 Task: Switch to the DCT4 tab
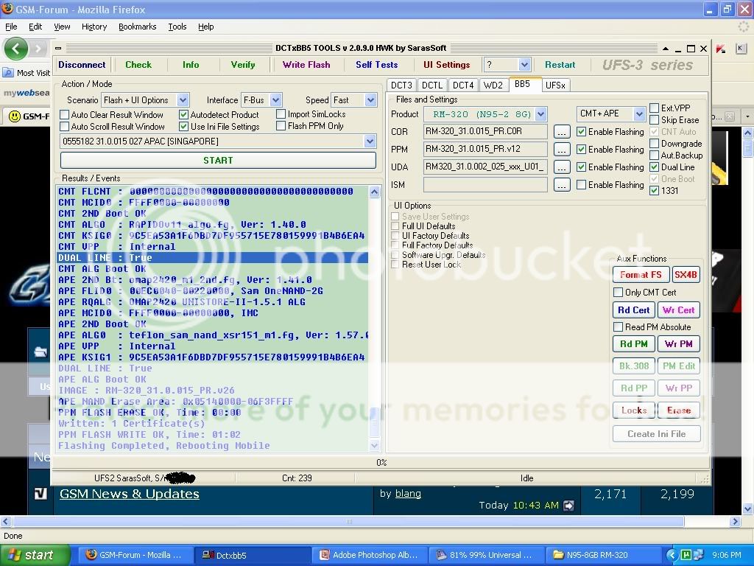click(463, 85)
